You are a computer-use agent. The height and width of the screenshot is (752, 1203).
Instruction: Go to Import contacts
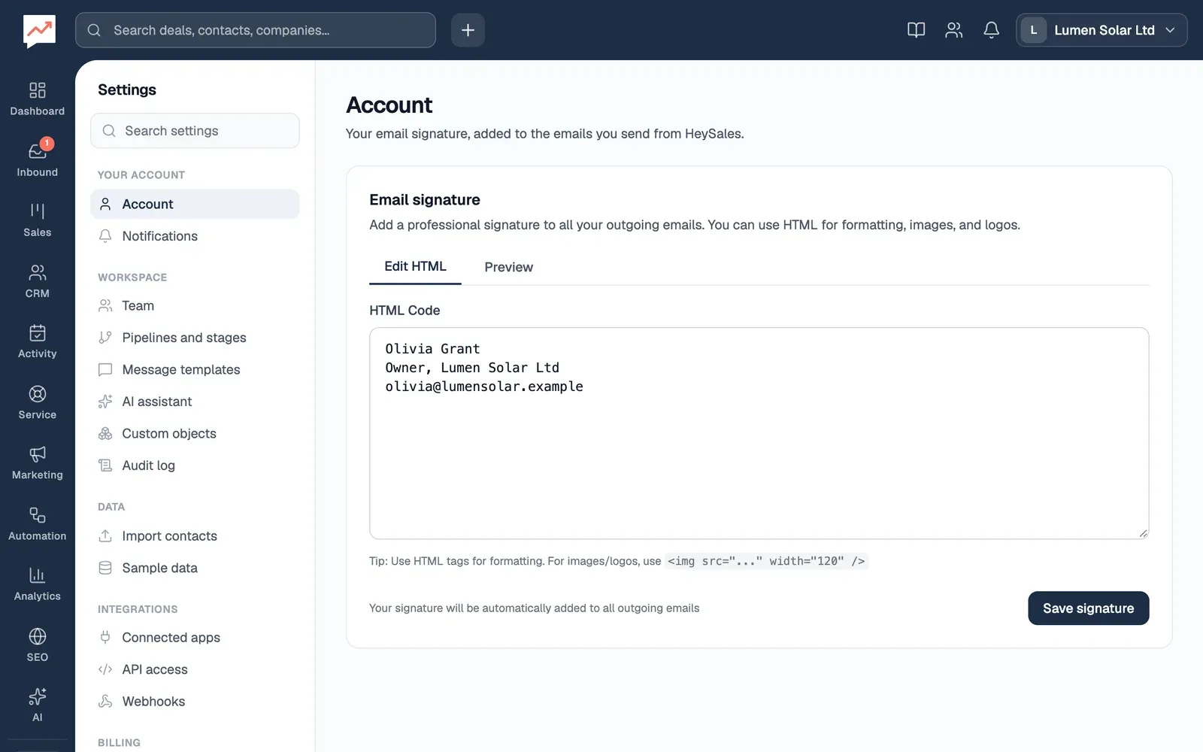coord(195,536)
